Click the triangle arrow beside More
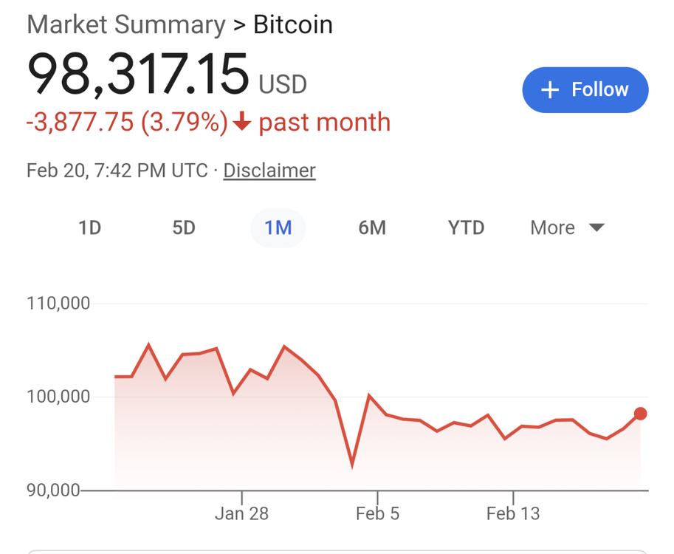This screenshot has width=674, height=554. tap(596, 228)
